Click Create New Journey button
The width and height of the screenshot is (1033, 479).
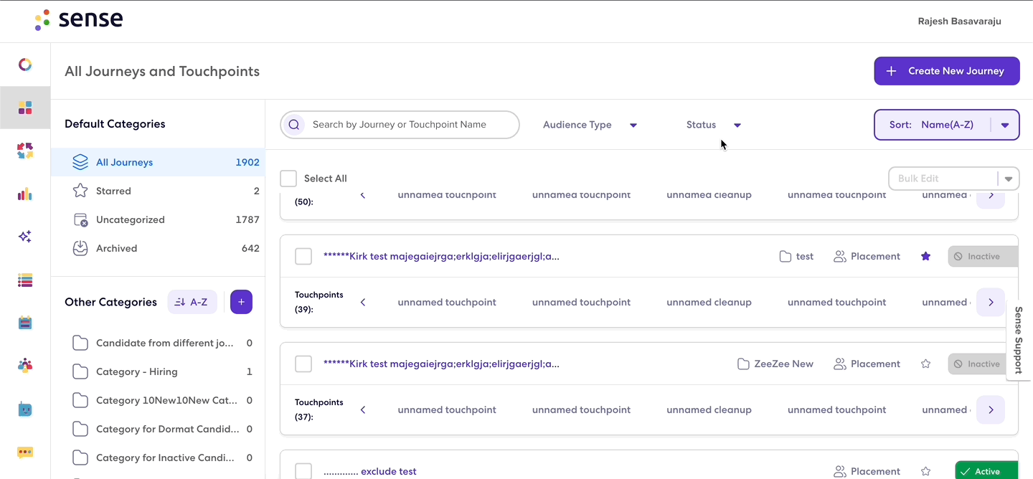tap(946, 71)
